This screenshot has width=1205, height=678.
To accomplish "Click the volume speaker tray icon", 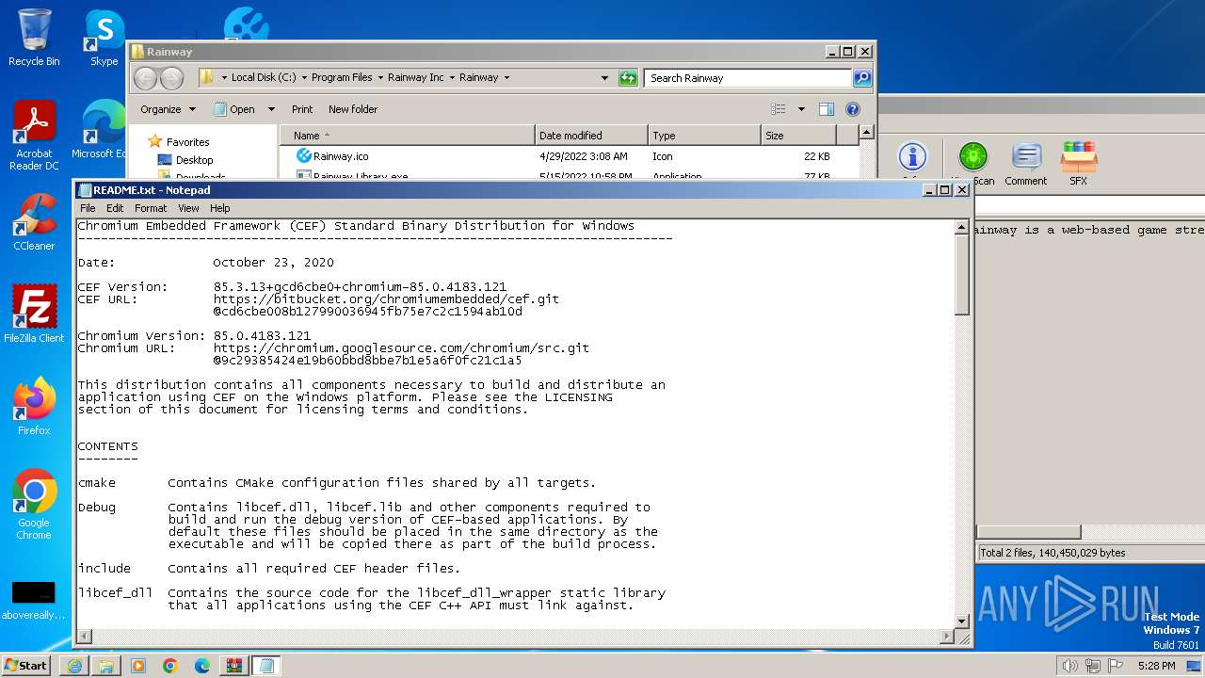I will pyautogui.click(x=1069, y=666).
